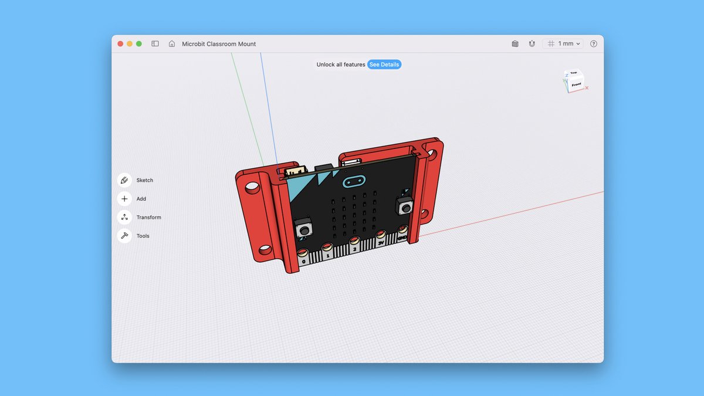
Task: Click the Add label
Action: pos(141,199)
